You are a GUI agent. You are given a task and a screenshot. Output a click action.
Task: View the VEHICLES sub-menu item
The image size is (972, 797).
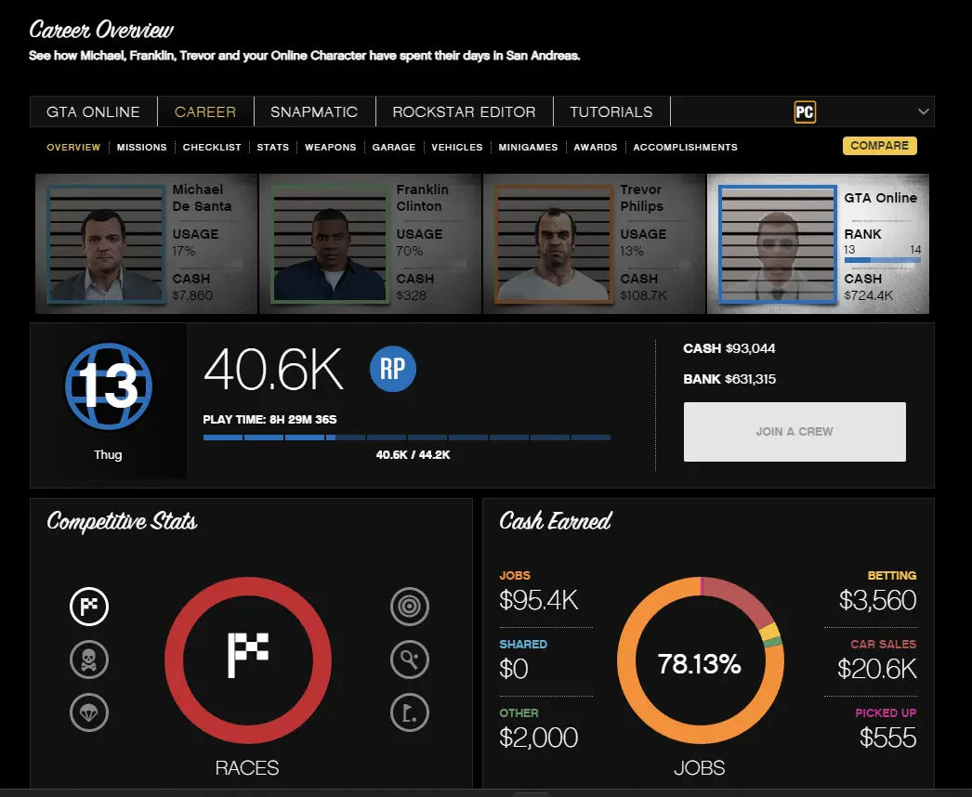pos(457,147)
